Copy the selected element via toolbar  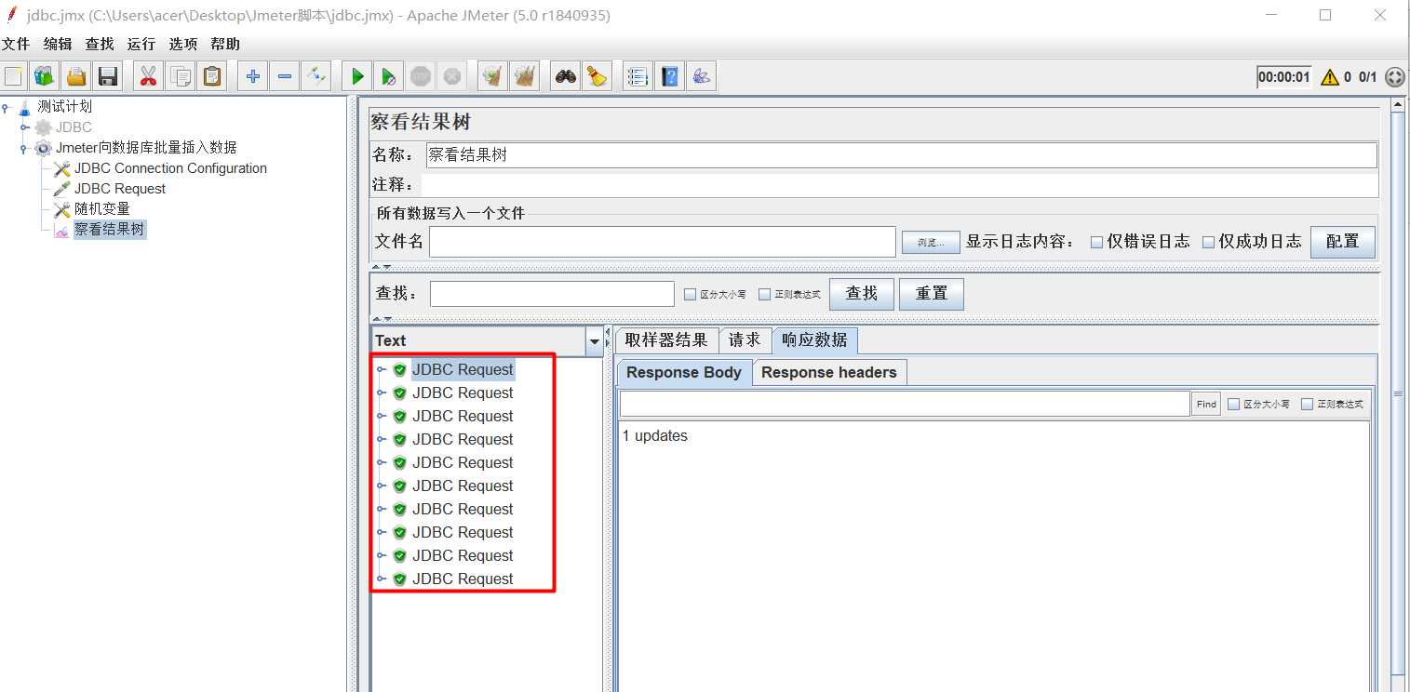point(181,76)
